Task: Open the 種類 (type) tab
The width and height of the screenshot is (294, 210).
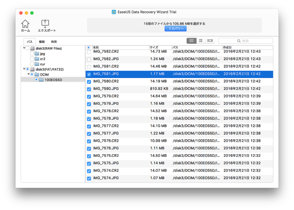Action: click(42, 42)
